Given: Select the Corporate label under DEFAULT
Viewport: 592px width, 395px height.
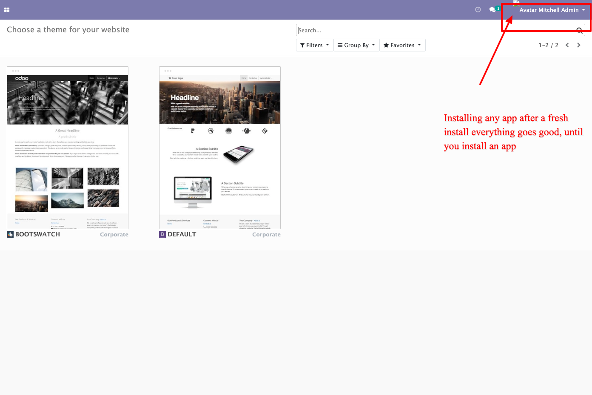Looking at the screenshot, I should [x=266, y=234].
